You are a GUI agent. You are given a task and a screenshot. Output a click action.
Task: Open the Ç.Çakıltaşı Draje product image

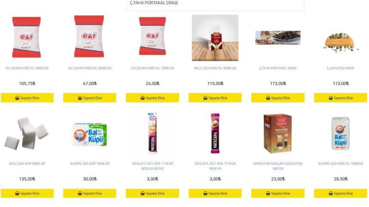click(340, 42)
